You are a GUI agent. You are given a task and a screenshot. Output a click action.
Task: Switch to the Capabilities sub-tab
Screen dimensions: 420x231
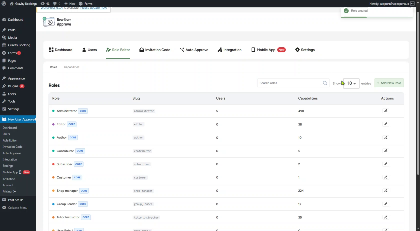(x=71, y=67)
